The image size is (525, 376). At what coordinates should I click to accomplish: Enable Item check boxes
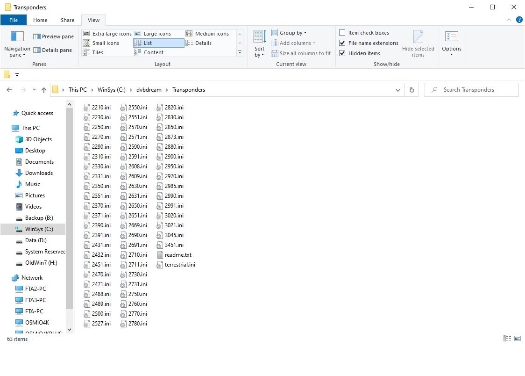342,33
